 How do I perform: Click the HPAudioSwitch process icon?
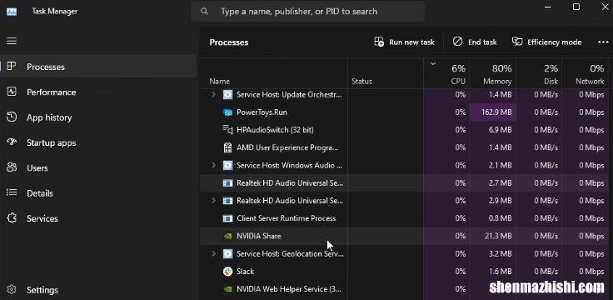pyautogui.click(x=227, y=130)
